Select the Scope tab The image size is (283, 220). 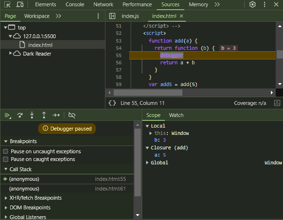click(153, 115)
